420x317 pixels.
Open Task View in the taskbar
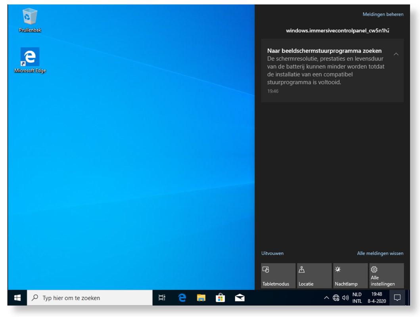tap(162, 298)
